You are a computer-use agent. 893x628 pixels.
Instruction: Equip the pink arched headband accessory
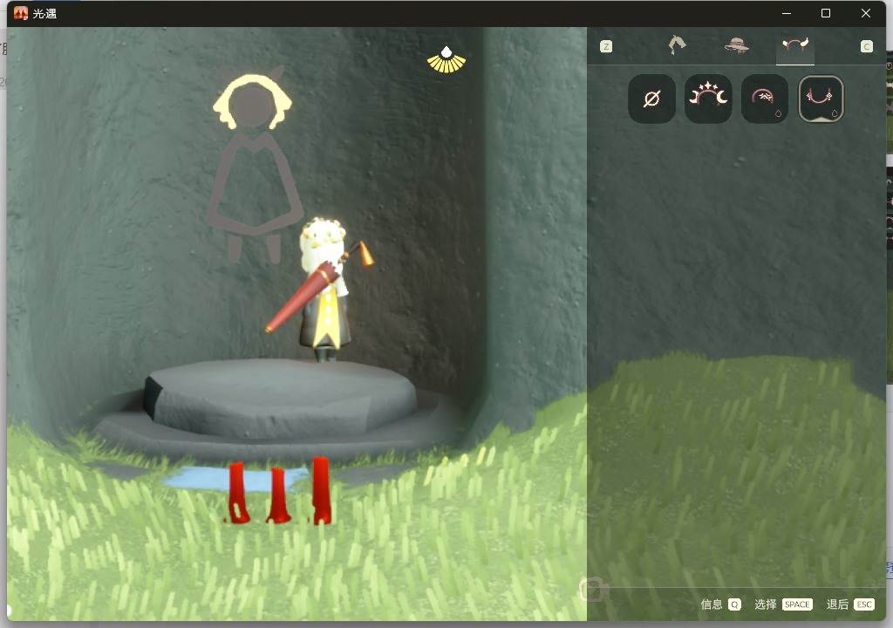click(x=764, y=99)
